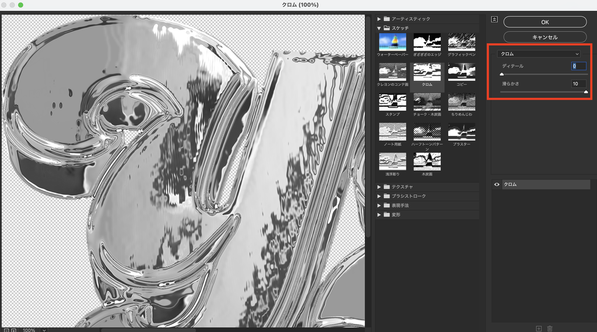Zoom out the preview with minus button
This screenshot has height=332, width=597.
[6, 330]
